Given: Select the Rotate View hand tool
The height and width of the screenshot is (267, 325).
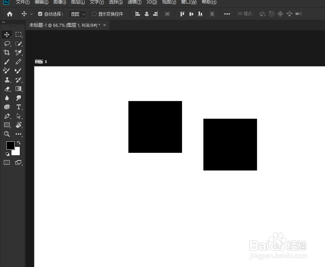Looking at the screenshot, I should tap(18, 125).
